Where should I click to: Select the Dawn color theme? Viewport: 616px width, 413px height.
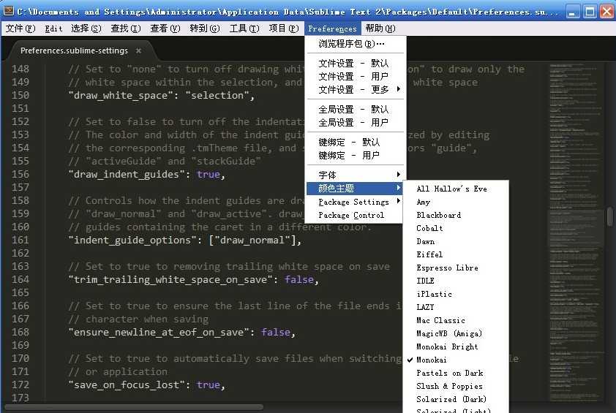tap(456, 241)
